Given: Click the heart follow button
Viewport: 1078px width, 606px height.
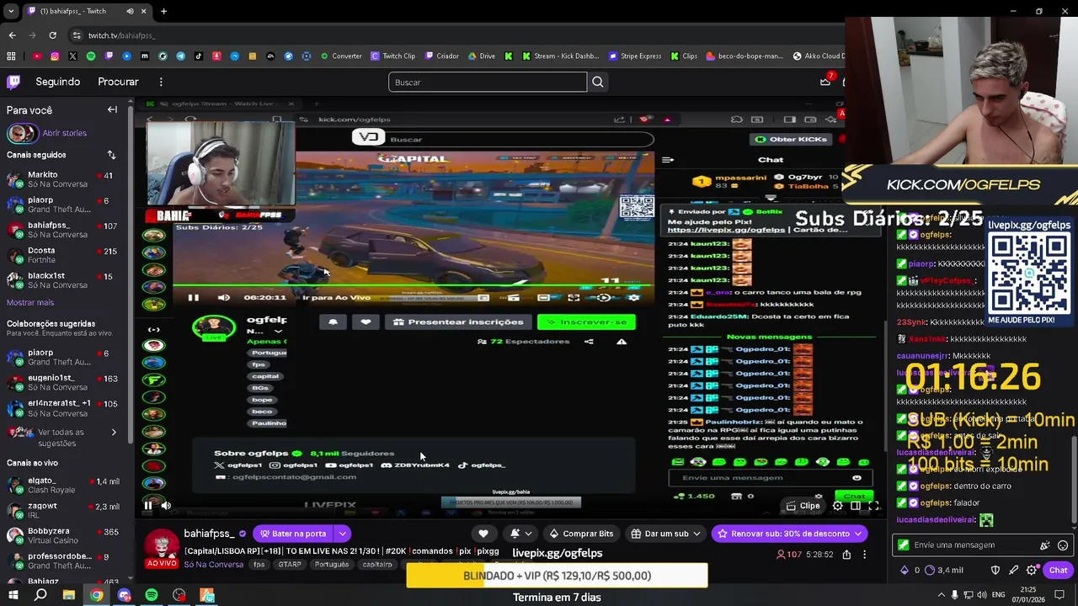Looking at the screenshot, I should pyautogui.click(x=483, y=534).
